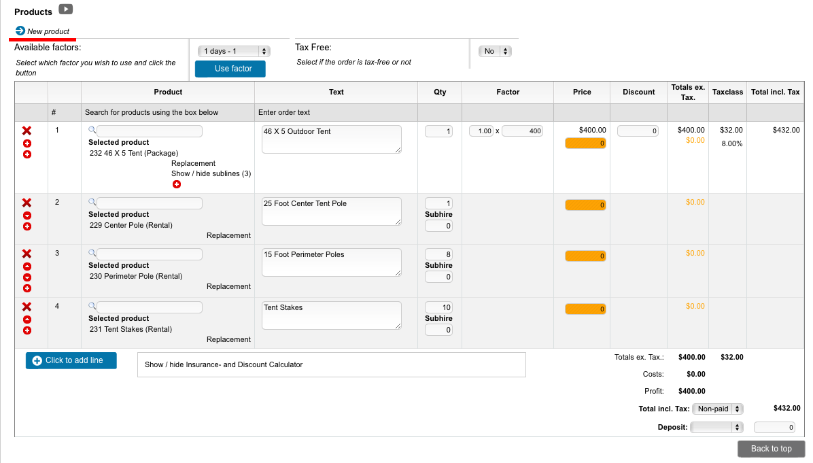Remove the Perimeter Pole line via red X
This screenshot has height=463, width=813.
click(27, 254)
